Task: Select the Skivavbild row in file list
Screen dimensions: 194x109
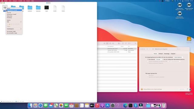Action: (x=117, y=49)
